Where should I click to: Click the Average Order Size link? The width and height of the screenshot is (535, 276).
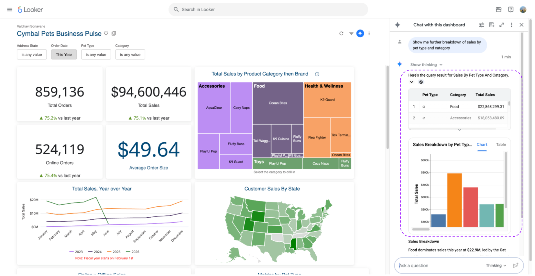pyautogui.click(x=149, y=168)
